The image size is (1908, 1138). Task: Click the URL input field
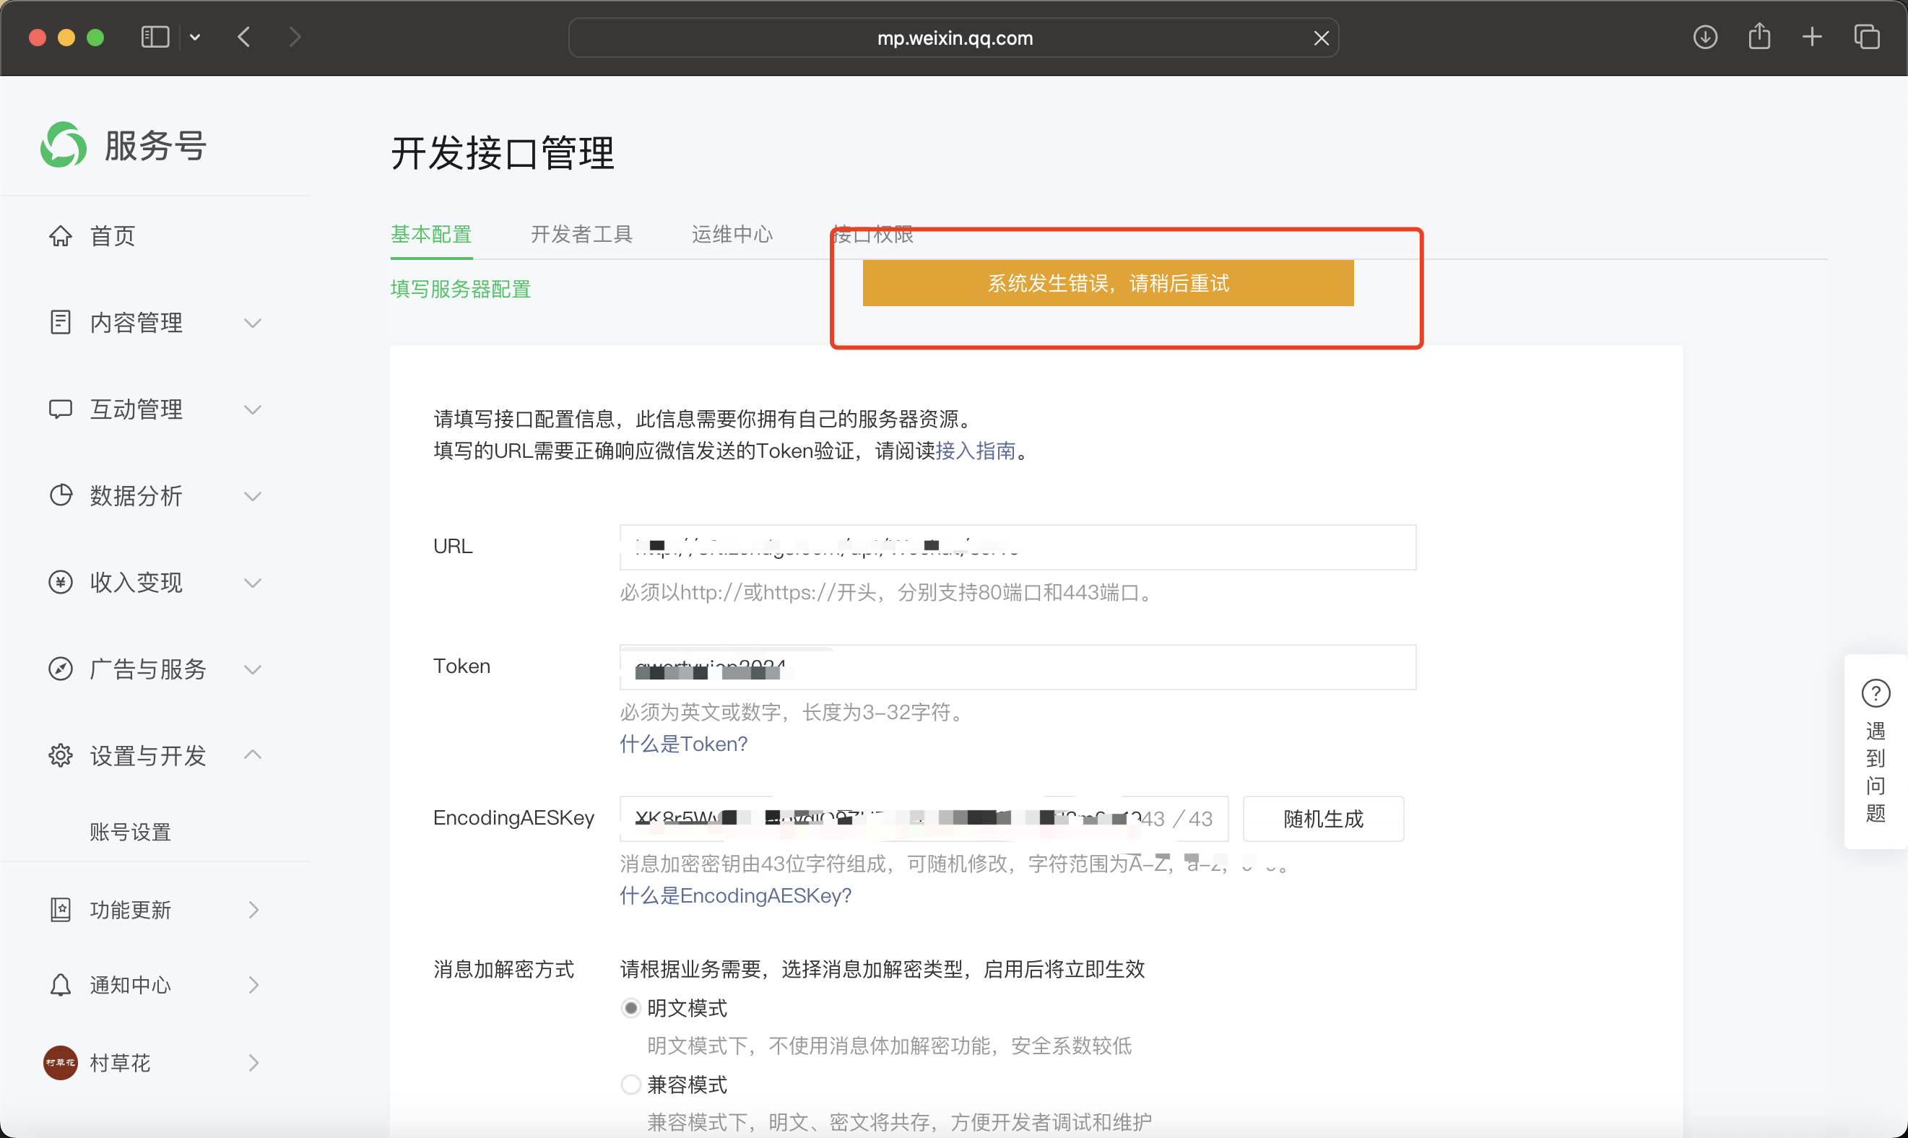click(x=1018, y=547)
